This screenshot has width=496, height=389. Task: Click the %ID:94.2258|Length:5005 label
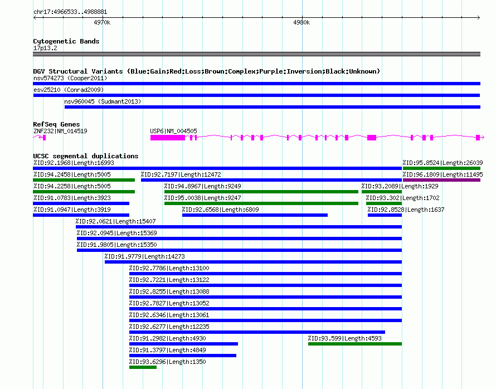tap(72, 186)
